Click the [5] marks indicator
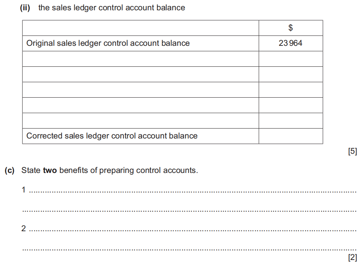Screen dimensions: 362x266 (x=352, y=152)
